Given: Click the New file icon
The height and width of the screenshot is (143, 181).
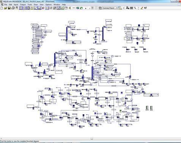Looking at the screenshot, I should pyautogui.click(x=2, y=8).
